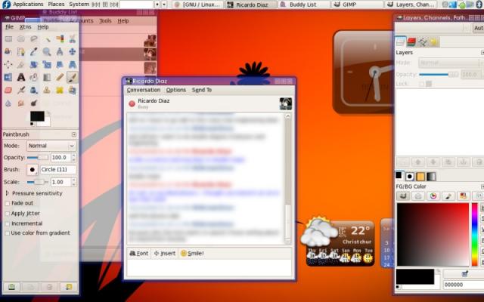Select the Paintbrush tool
484x302 pixels.
[x=73, y=77]
